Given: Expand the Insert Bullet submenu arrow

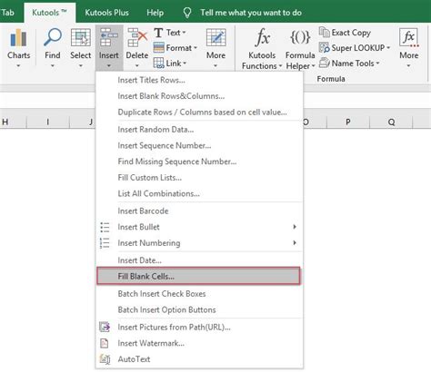Looking at the screenshot, I should point(295,227).
